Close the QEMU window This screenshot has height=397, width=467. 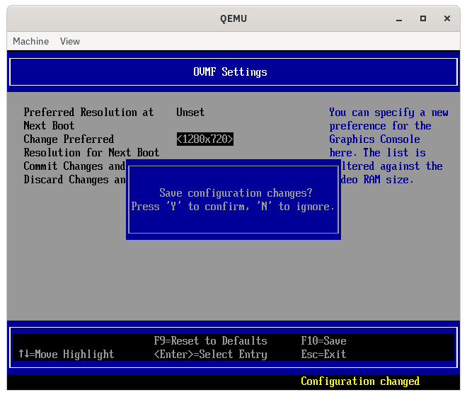pos(446,19)
